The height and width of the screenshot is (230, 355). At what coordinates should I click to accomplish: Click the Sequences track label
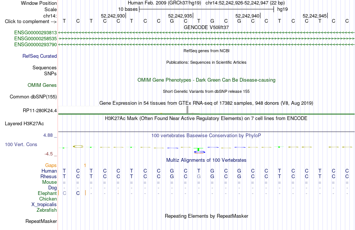(44, 67)
